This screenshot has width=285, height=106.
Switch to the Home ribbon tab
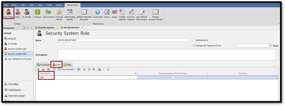click(14, 5)
